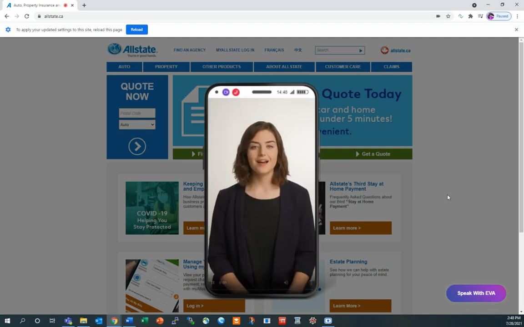This screenshot has width=524, height=327.
Task: Open the tab search dropdown arrow
Action: click(x=474, y=5)
